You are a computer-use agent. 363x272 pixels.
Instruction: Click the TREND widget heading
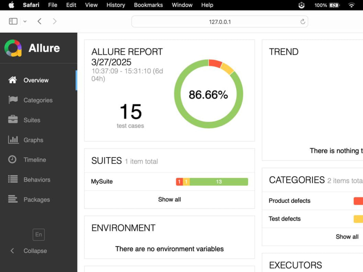(284, 52)
